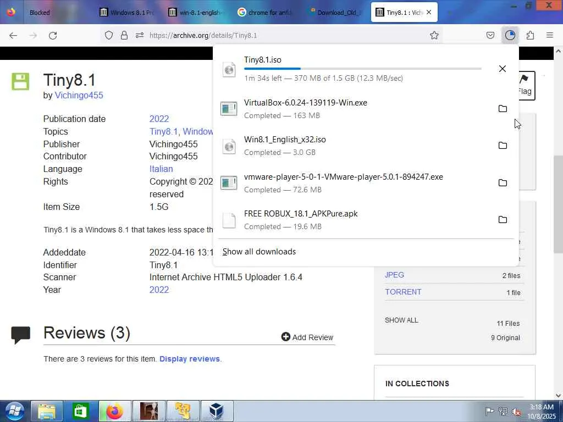This screenshot has height=422, width=563.
Task: Click the vmware-player-5.0.1-894247.exe file name
Action: tap(343, 177)
